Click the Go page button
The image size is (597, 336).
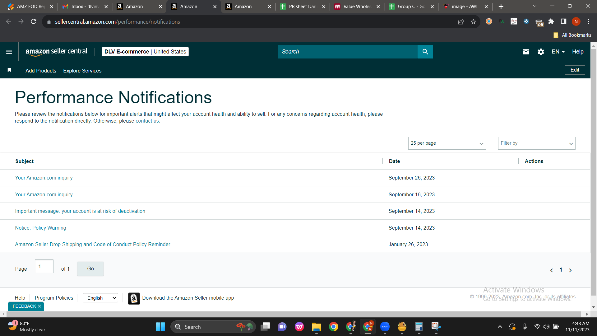click(x=90, y=268)
